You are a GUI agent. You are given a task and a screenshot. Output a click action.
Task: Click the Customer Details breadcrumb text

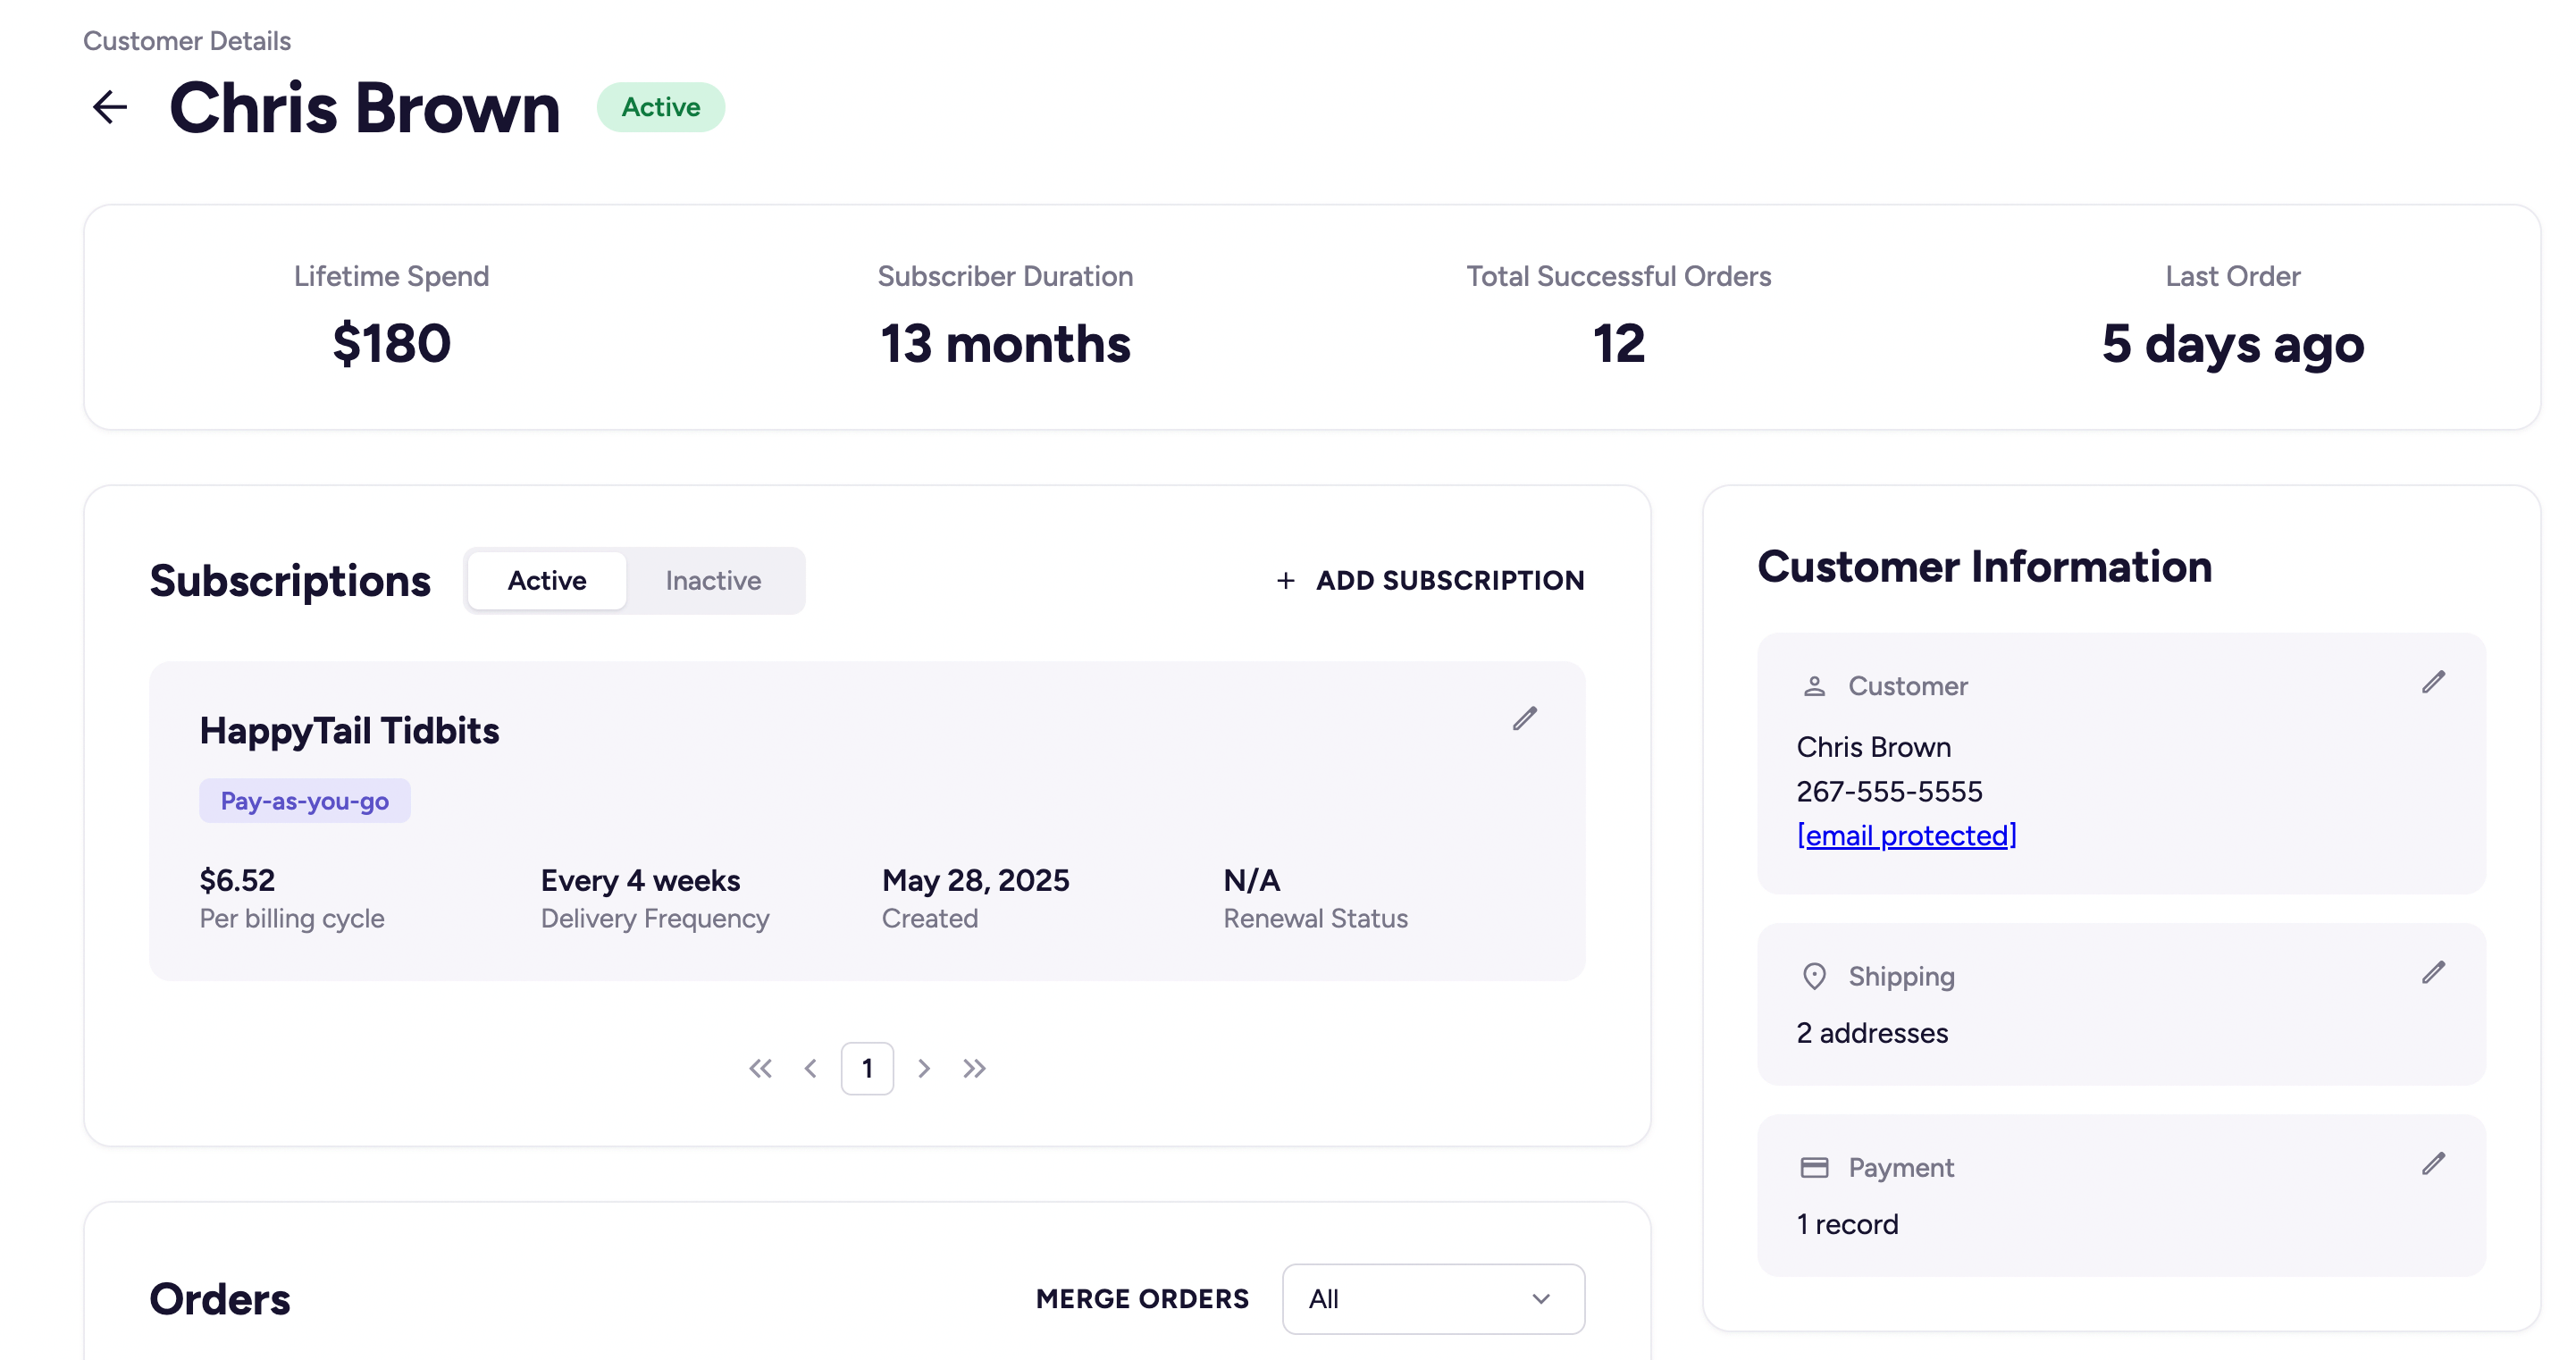pyautogui.click(x=187, y=41)
